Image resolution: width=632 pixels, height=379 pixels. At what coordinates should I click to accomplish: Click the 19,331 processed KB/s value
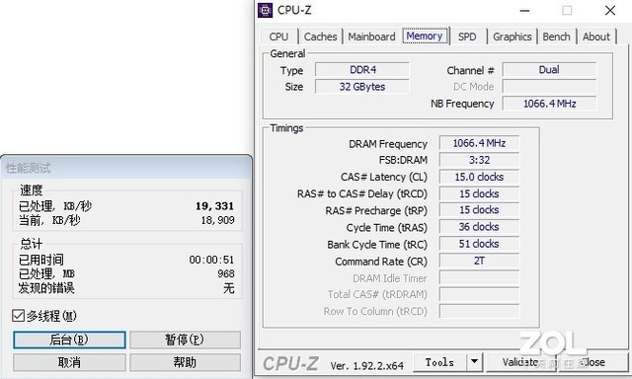click(x=215, y=206)
